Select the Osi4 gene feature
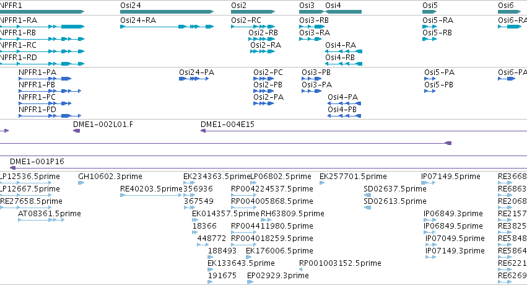The width and height of the screenshot is (527, 285). (x=344, y=12)
